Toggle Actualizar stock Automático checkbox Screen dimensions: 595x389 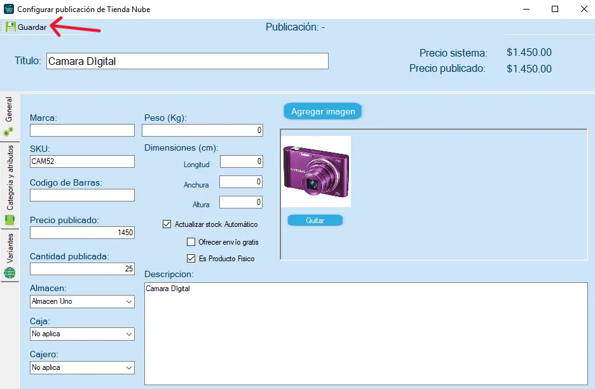[167, 224]
